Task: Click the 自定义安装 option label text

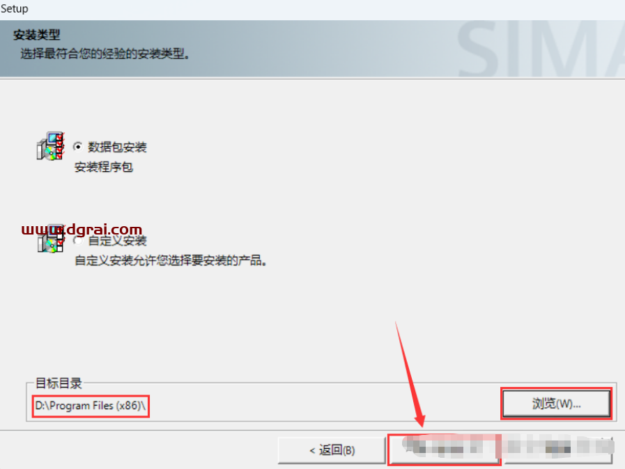Action: coord(117,241)
